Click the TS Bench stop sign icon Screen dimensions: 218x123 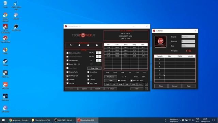(160, 42)
